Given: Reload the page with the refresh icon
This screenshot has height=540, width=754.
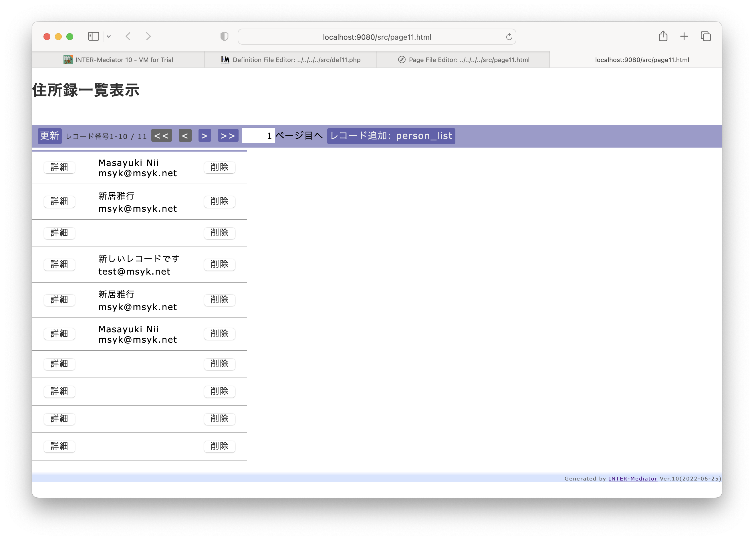Looking at the screenshot, I should [509, 37].
